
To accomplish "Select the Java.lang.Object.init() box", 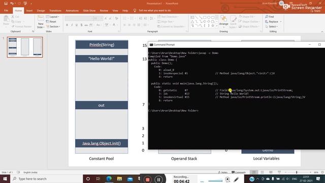I will point(102,143).
